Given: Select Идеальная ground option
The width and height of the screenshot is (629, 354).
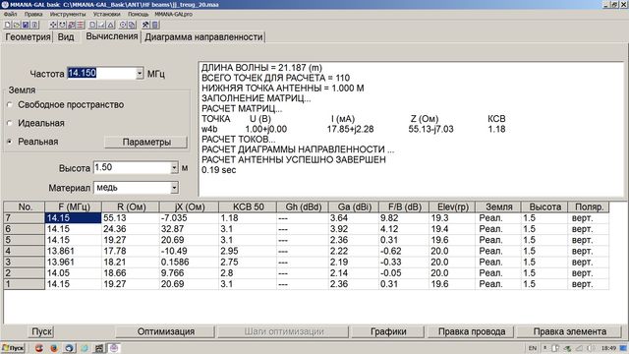Looking at the screenshot, I should point(36,123).
